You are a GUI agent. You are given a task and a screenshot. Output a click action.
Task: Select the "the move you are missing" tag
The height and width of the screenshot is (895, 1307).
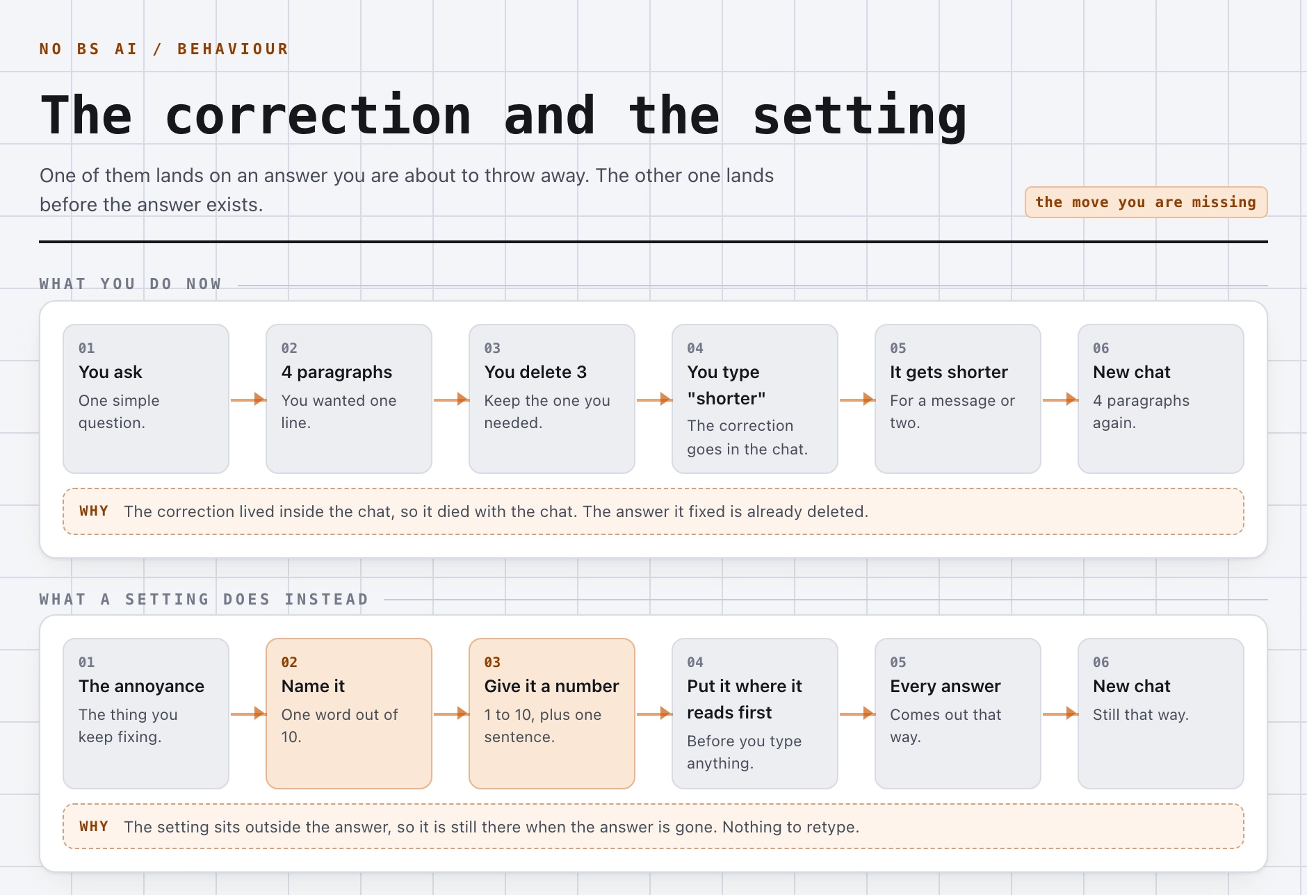tap(1146, 202)
